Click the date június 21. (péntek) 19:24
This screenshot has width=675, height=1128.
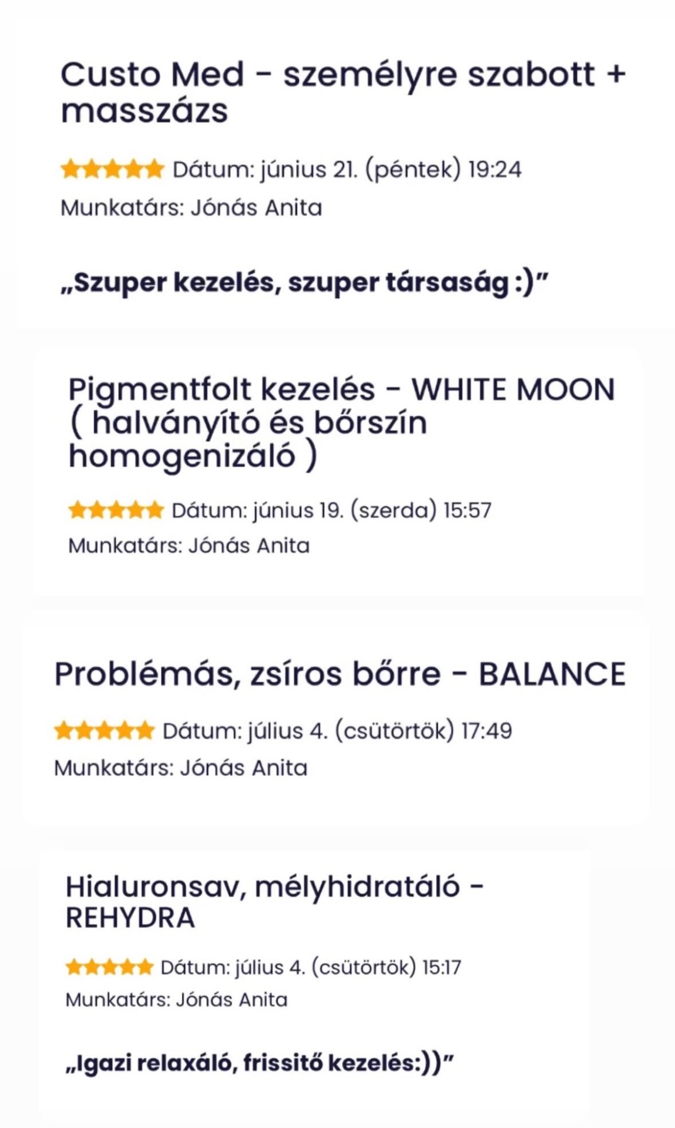coord(347,169)
